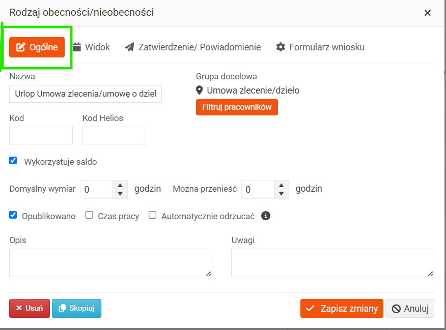Image resolution: width=446 pixels, height=330 pixels.
Task: Click the info icon beside Automatycznie odrzucać
Action: coord(266,216)
